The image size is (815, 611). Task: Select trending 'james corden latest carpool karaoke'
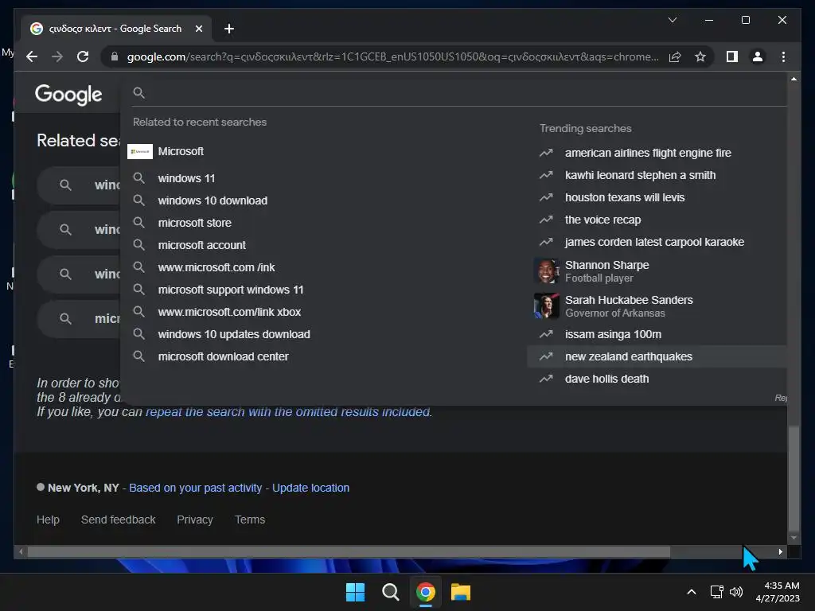pyautogui.click(x=657, y=242)
